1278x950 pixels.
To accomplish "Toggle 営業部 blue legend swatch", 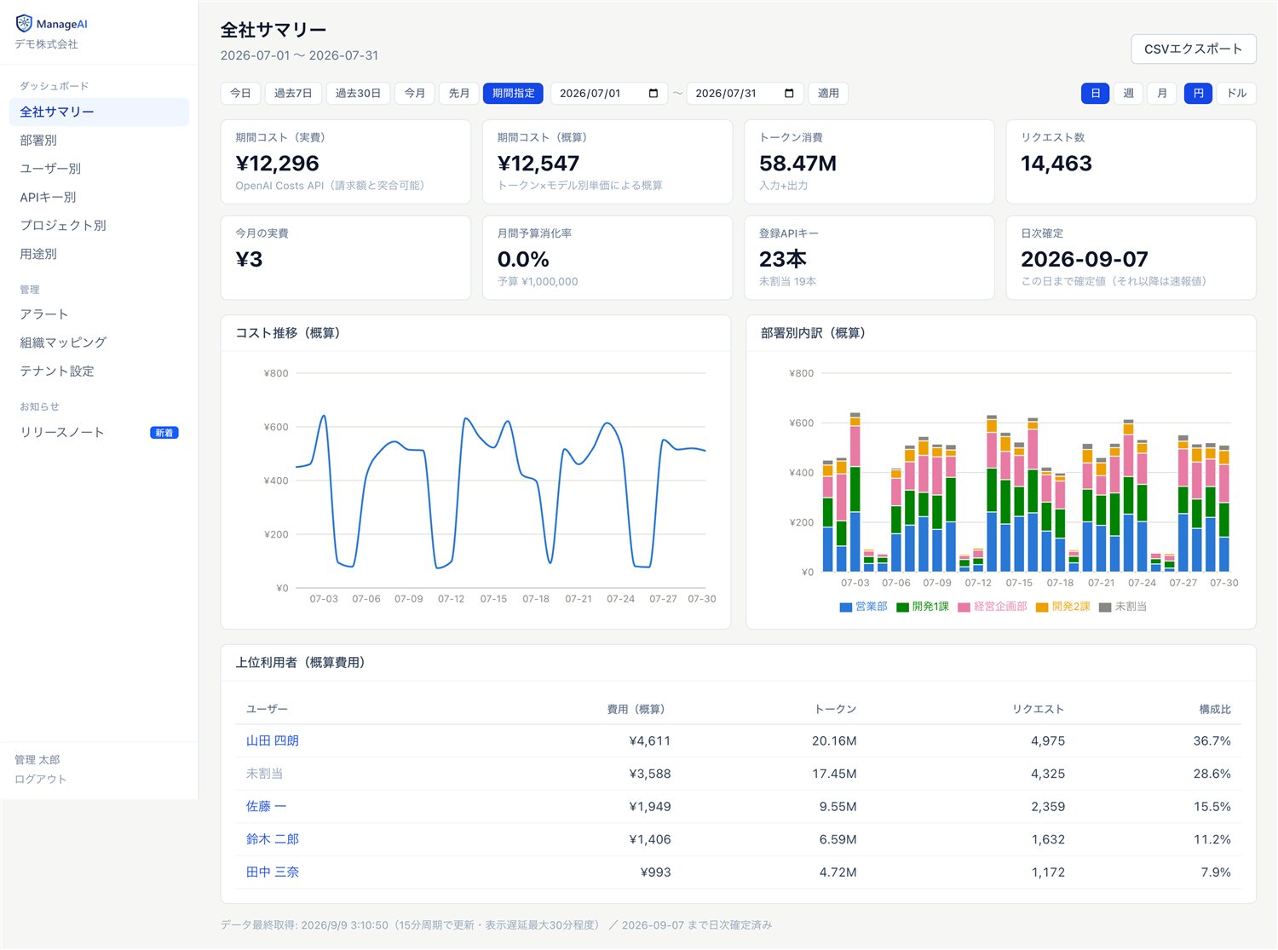I will point(845,607).
